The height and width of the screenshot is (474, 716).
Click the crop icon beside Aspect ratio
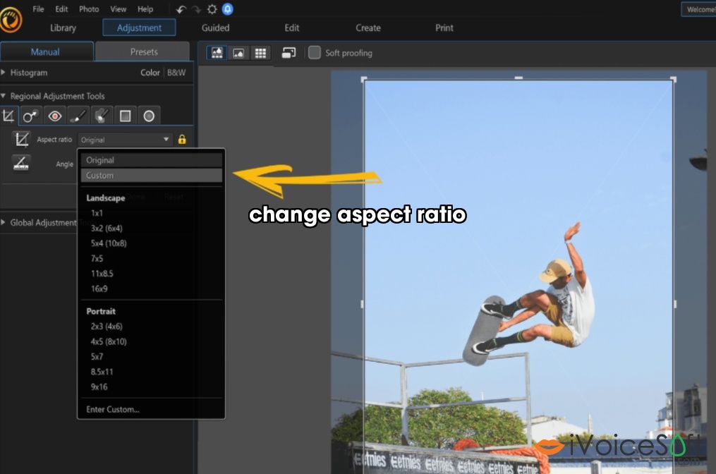click(21, 139)
